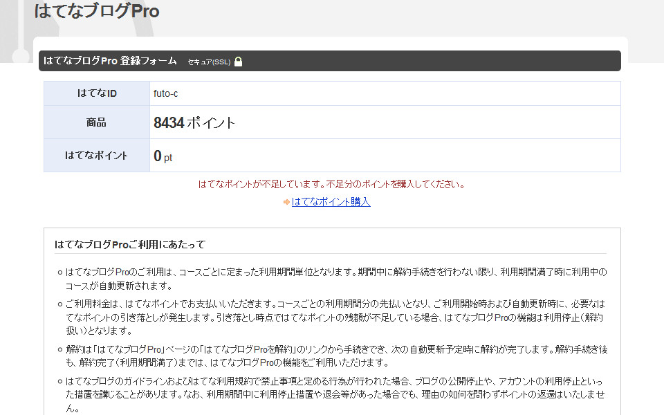Click the はてなブログPro page title
The image size is (664, 415).
(97, 10)
